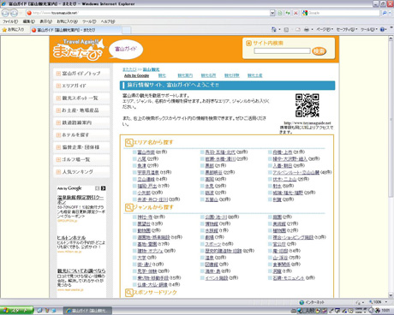Open the Home button dropdown arrow
This screenshot has width=394, height=315.
click(x=279, y=29)
